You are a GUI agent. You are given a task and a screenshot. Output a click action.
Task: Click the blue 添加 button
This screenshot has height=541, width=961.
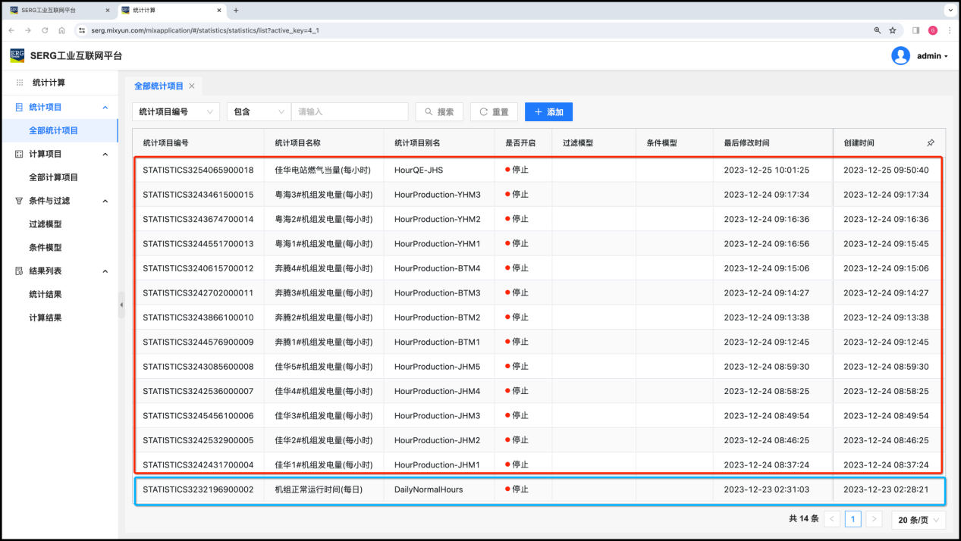[548, 112]
